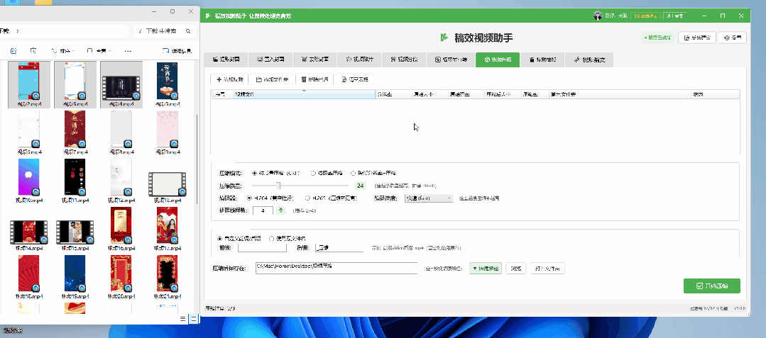Choose the use original filename radio option
The height and width of the screenshot is (338, 766).
tap(272, 239)
